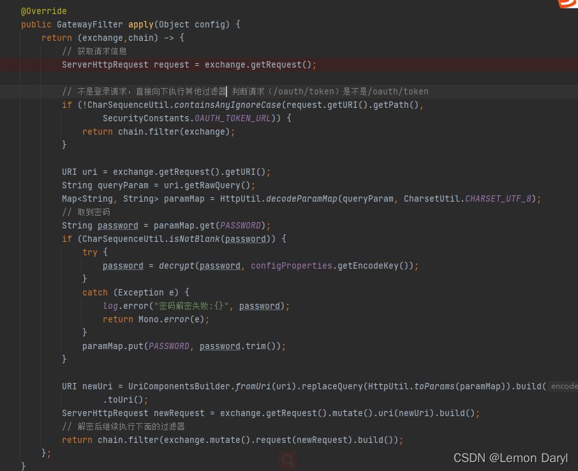Click PASSWORD inside paramMap.get call

pyautogui.click(x=241, y=225)
